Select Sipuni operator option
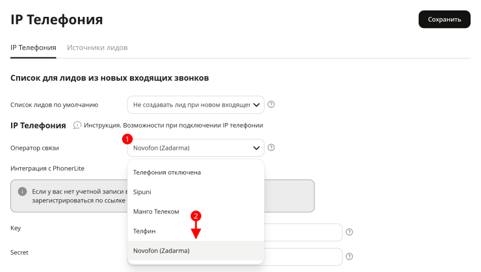Screen dimensions: 481x272 pyautogui.click(x=196, y=192)
